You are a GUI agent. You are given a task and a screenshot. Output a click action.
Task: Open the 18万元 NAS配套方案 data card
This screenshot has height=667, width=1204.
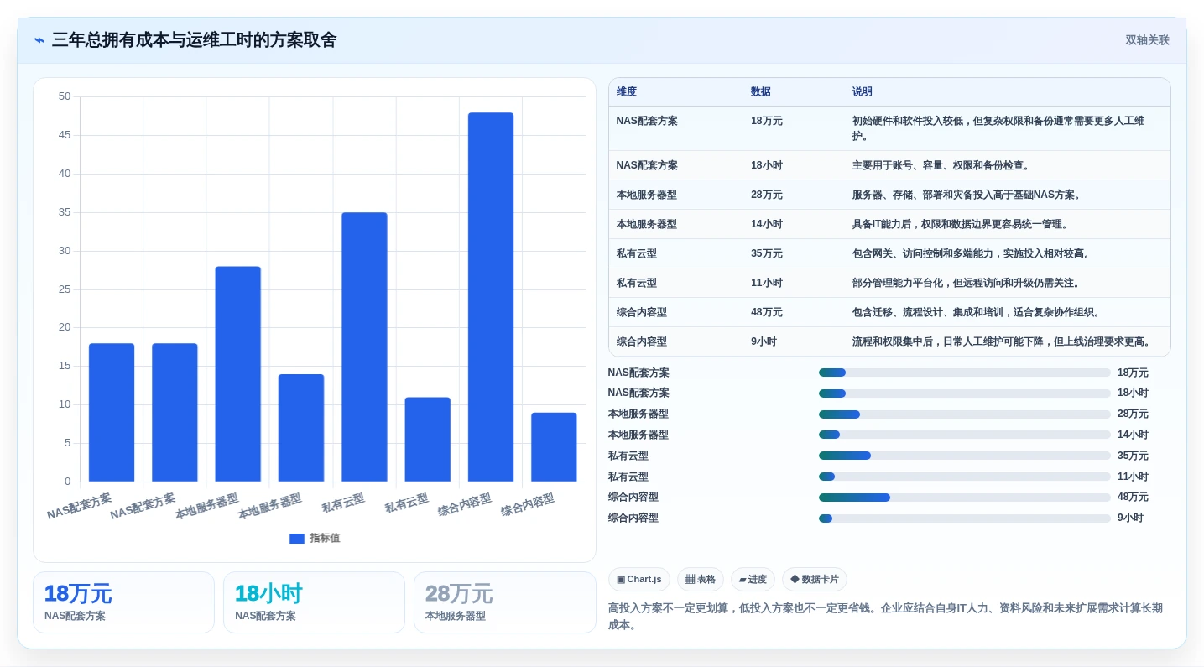tap(123, 602)
